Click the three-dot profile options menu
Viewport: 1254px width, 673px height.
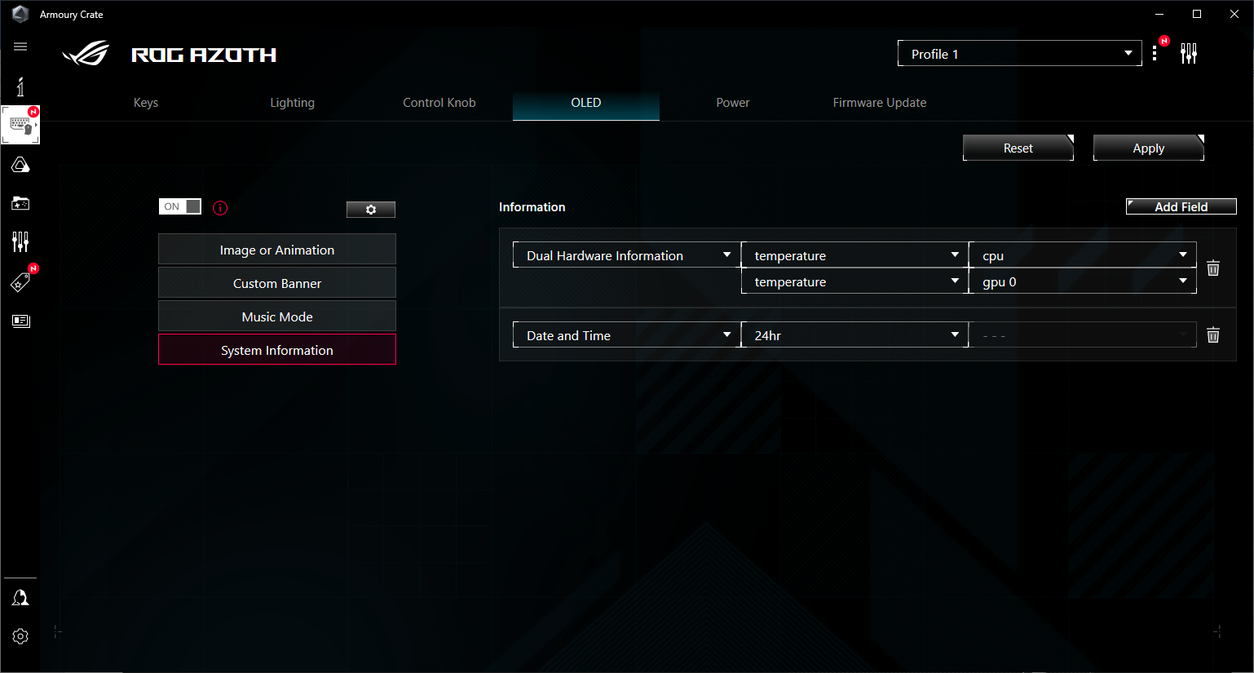coord(1155,54)
